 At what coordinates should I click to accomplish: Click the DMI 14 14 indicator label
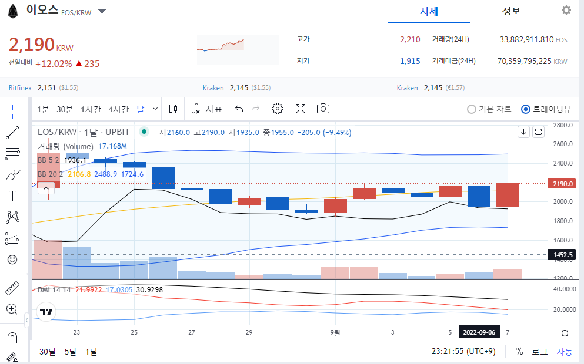[54, 289]
